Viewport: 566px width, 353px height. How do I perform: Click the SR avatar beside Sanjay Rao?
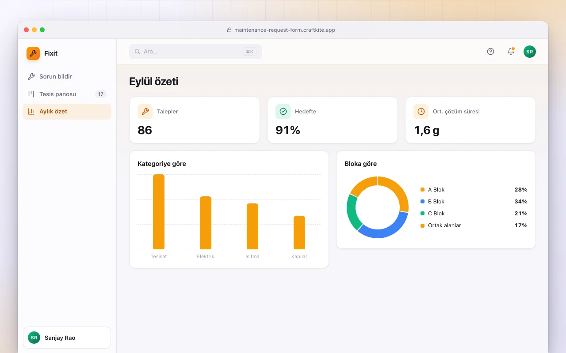pos(34,338)
